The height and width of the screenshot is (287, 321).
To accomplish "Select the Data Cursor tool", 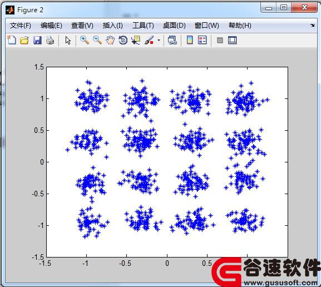I will point(136,40).
